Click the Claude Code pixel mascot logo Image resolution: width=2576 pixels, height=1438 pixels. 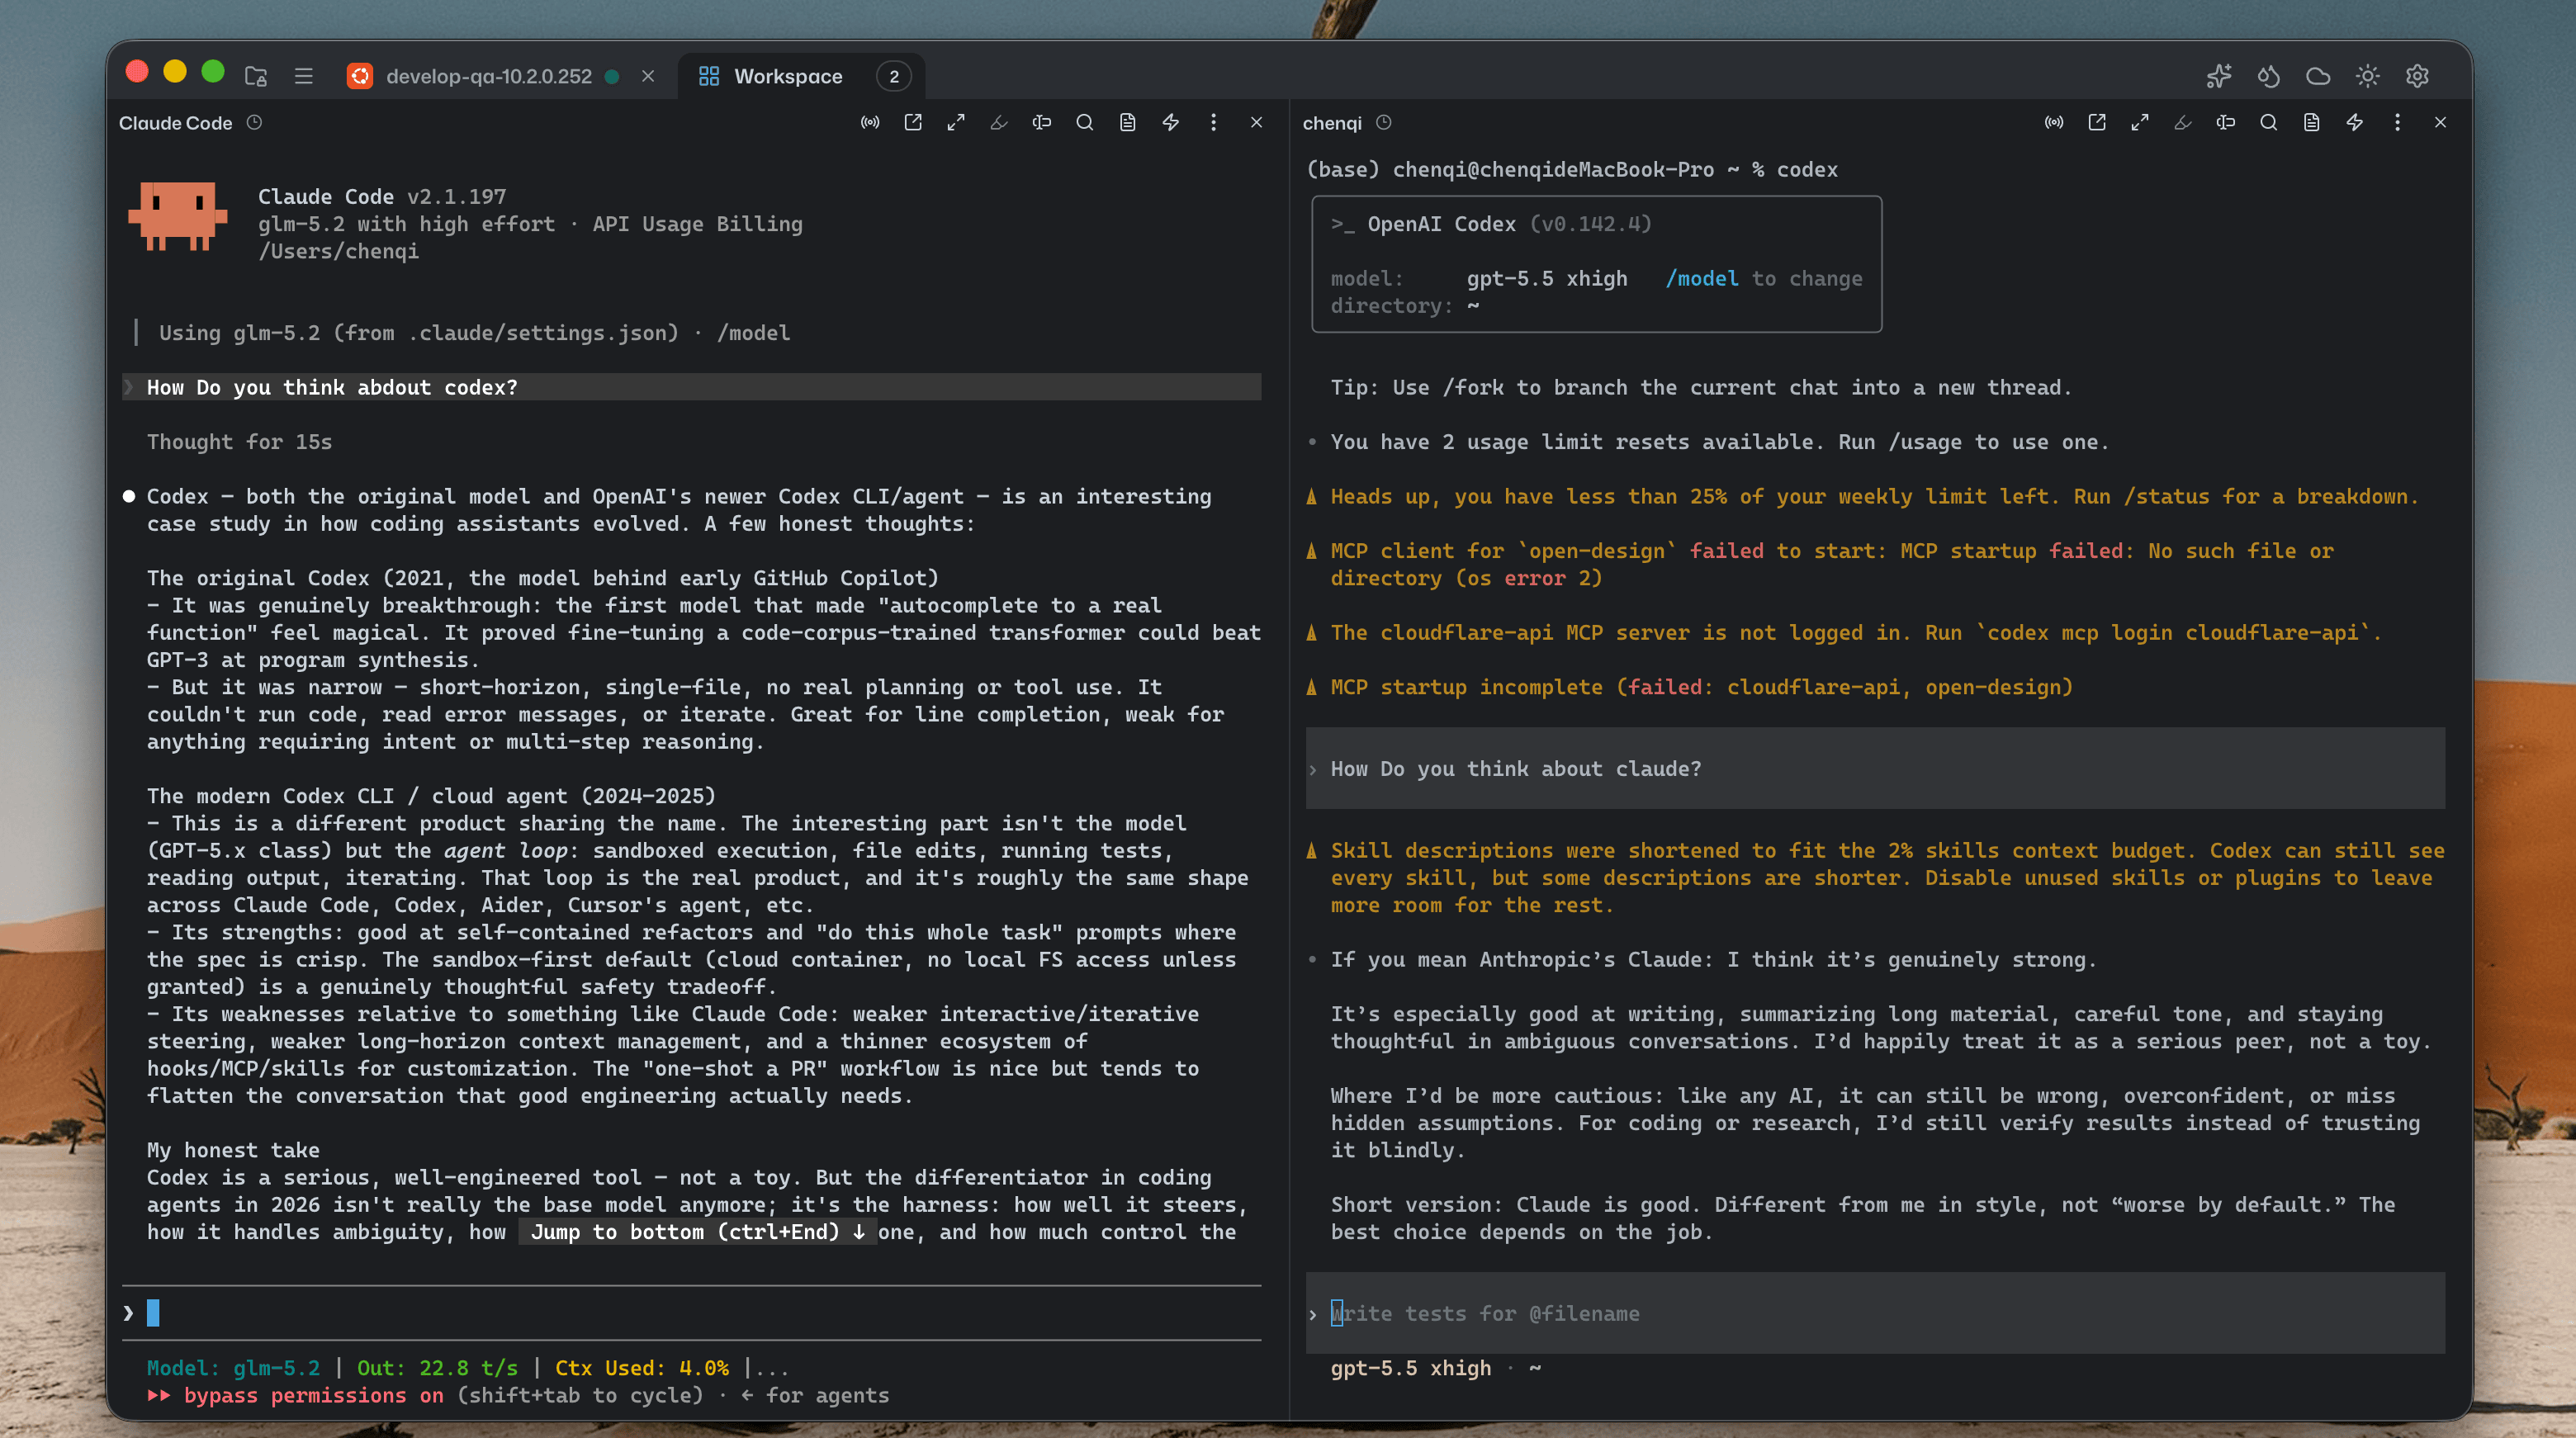[178, 216]
